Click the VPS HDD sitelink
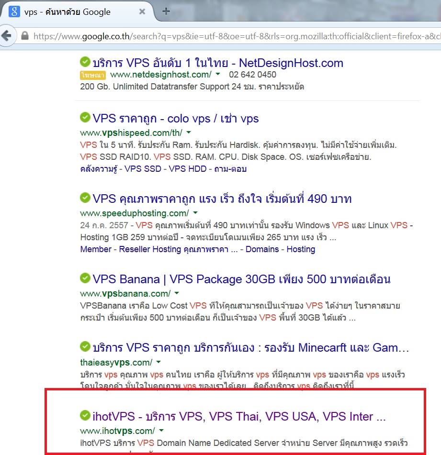 click(188, 169)
